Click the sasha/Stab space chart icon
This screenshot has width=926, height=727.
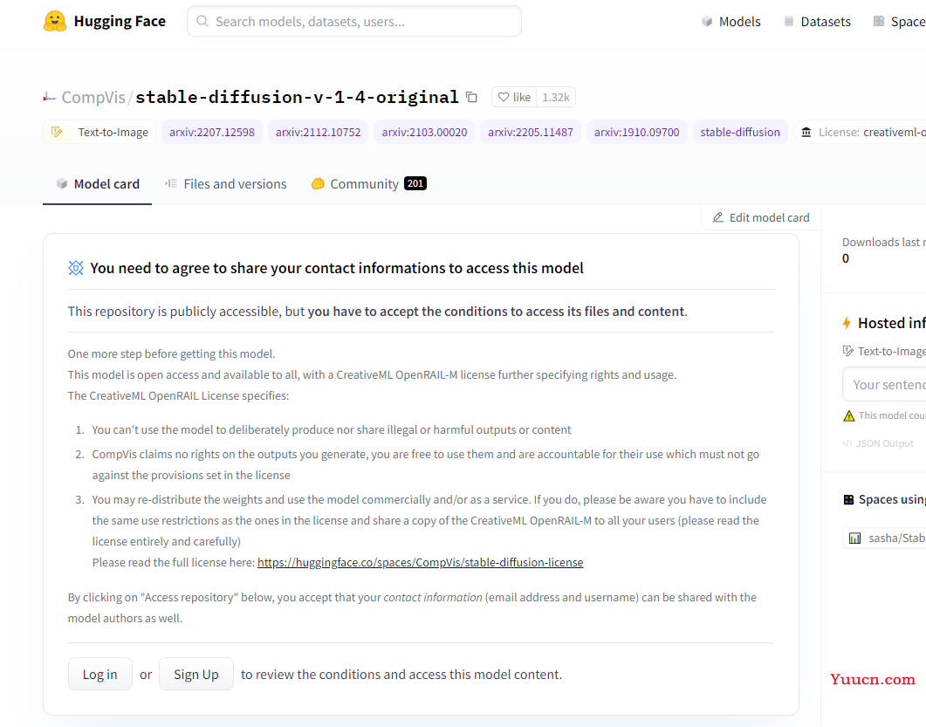click(854, 538)
